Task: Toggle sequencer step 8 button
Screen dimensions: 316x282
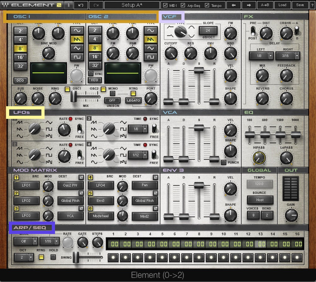Action: coord(199,257)
